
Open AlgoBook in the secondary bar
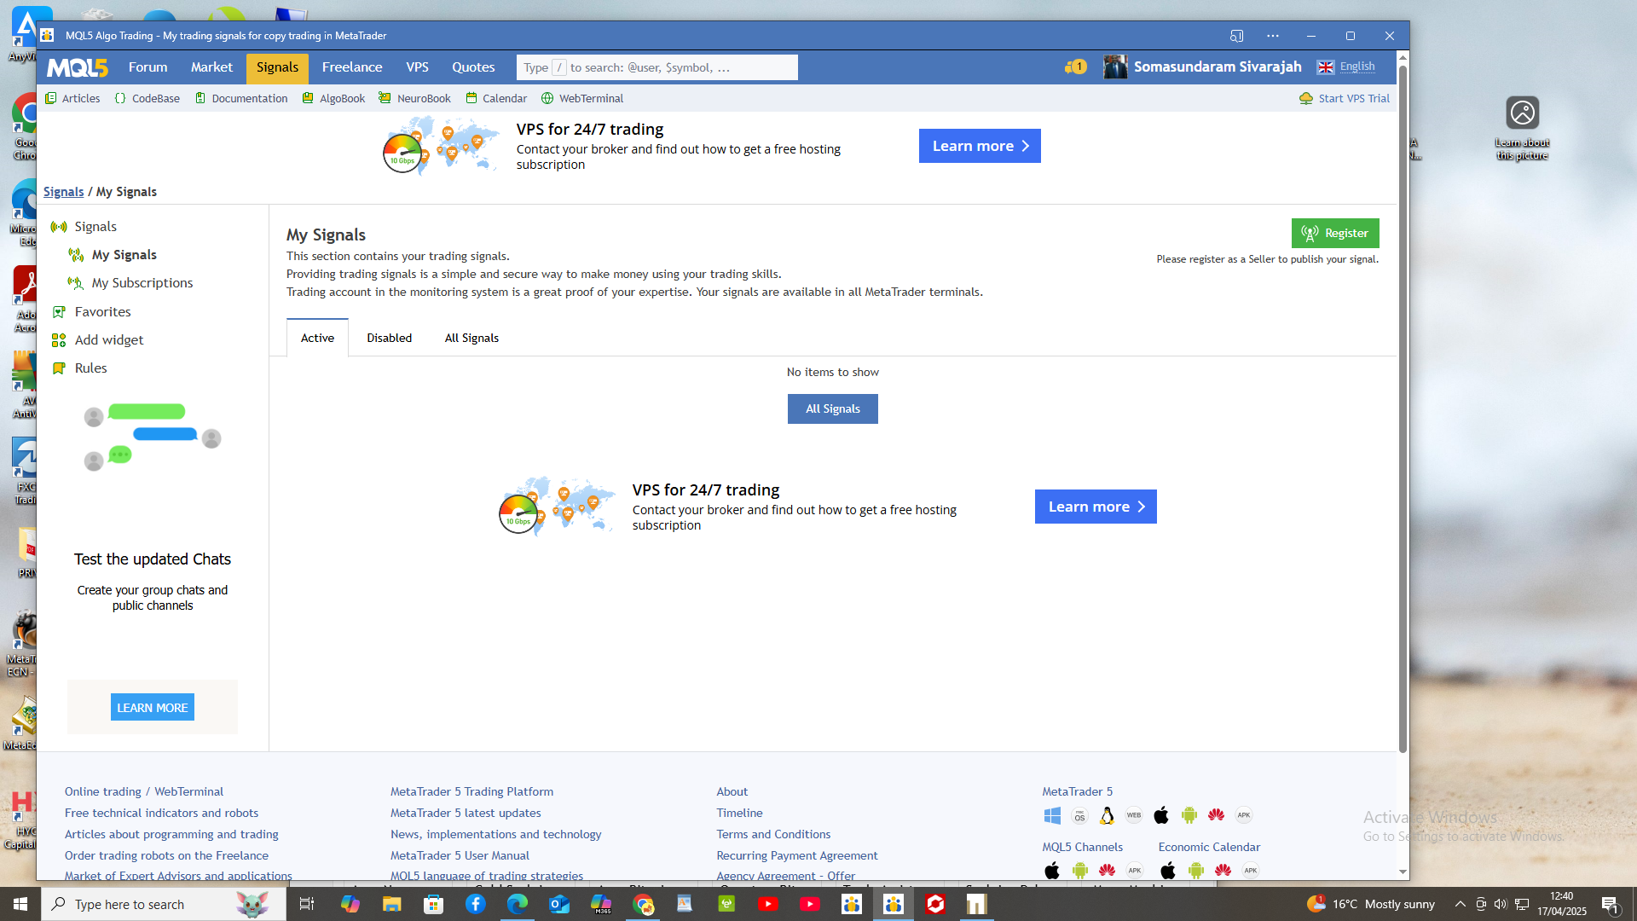(x=333, y=98)
